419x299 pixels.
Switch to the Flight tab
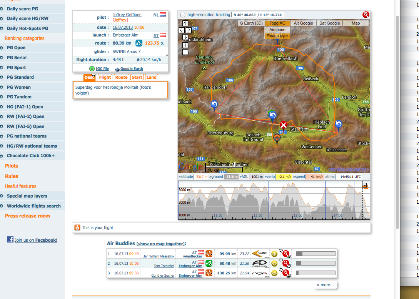[105, 77]
